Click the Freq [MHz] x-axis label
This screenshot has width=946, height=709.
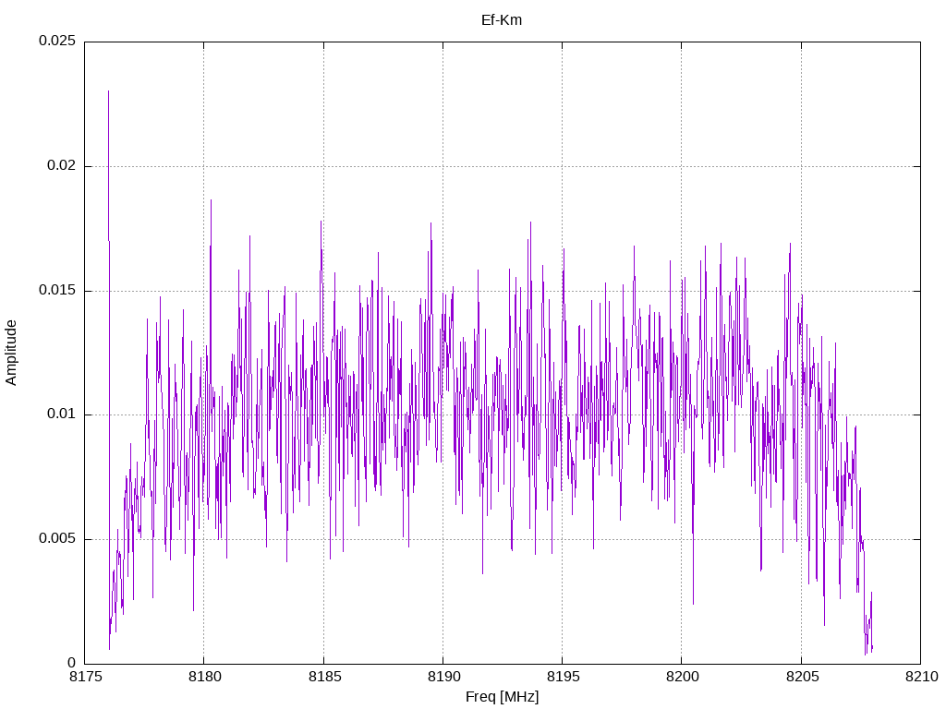[x=502, y=697]
